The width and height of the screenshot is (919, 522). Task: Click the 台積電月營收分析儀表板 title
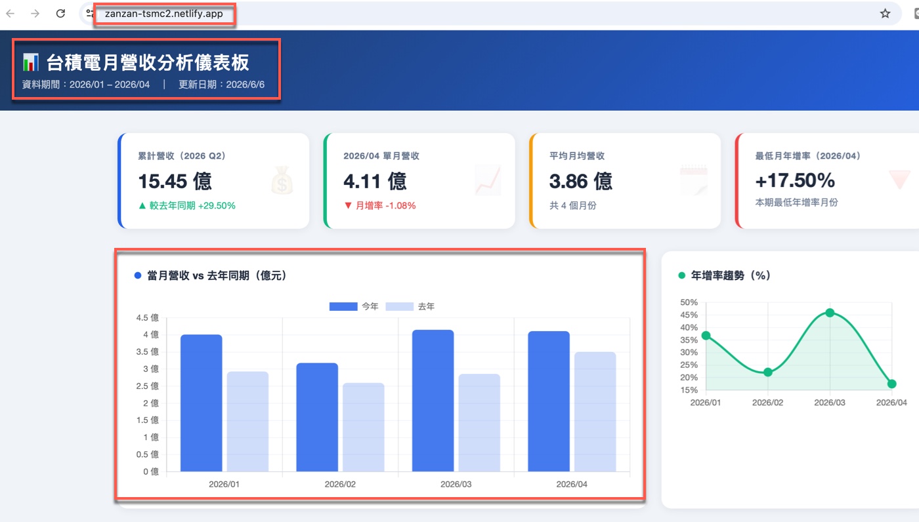[148, 63]
